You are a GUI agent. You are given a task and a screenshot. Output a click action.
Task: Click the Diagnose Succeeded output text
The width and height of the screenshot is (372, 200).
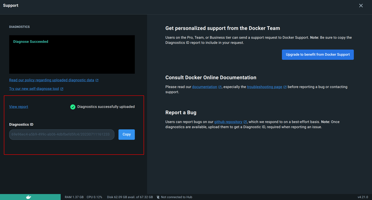pyautogui.click(x=31, y=42)
